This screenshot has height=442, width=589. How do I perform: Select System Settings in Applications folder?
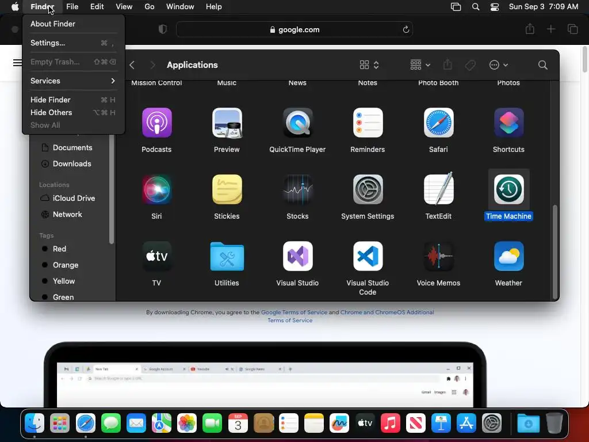(x=368, y=189)
